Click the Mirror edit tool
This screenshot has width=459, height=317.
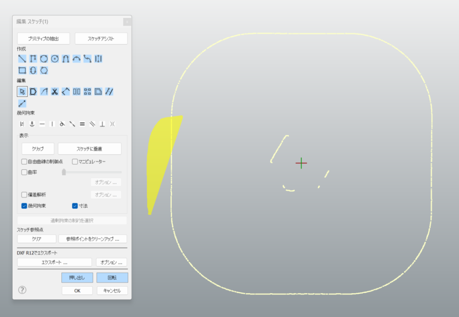point(77,92)
